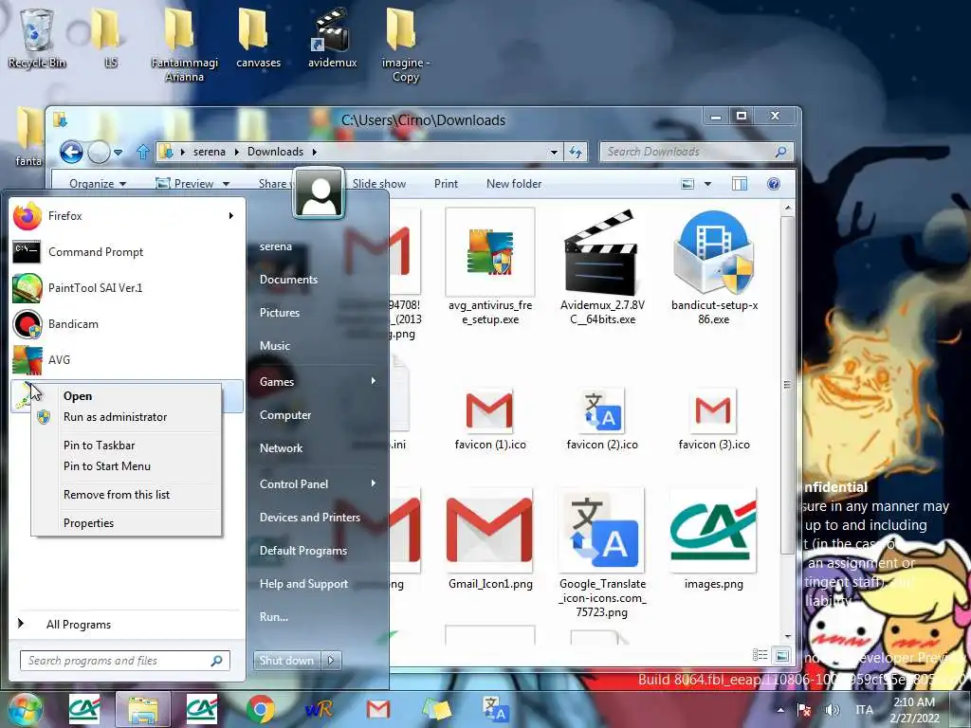Open the change view options dropdown
The height and width of the screenshot is (728, 971).
click(x=707, y=184)
